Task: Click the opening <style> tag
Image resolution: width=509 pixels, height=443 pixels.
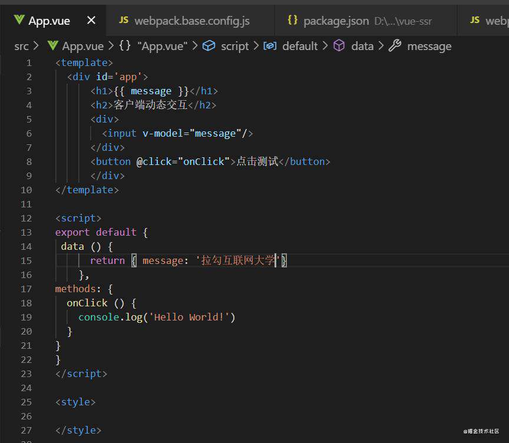Action: tap(75, 402)
